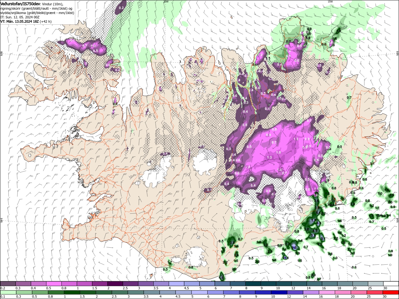Click the bright red 30 rain legend swatch
399x299 pixels.
tap(391, 292)
